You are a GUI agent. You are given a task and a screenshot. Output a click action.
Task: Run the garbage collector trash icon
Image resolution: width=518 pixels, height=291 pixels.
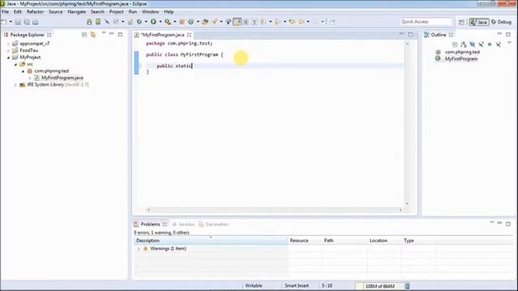(408, 286)
